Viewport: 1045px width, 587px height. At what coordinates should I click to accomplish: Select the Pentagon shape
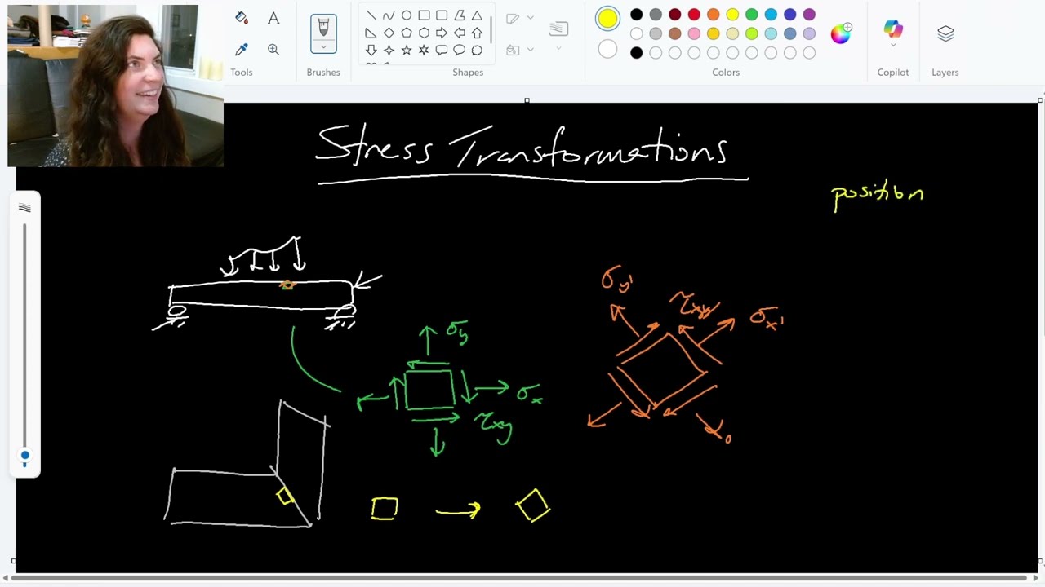407,33
